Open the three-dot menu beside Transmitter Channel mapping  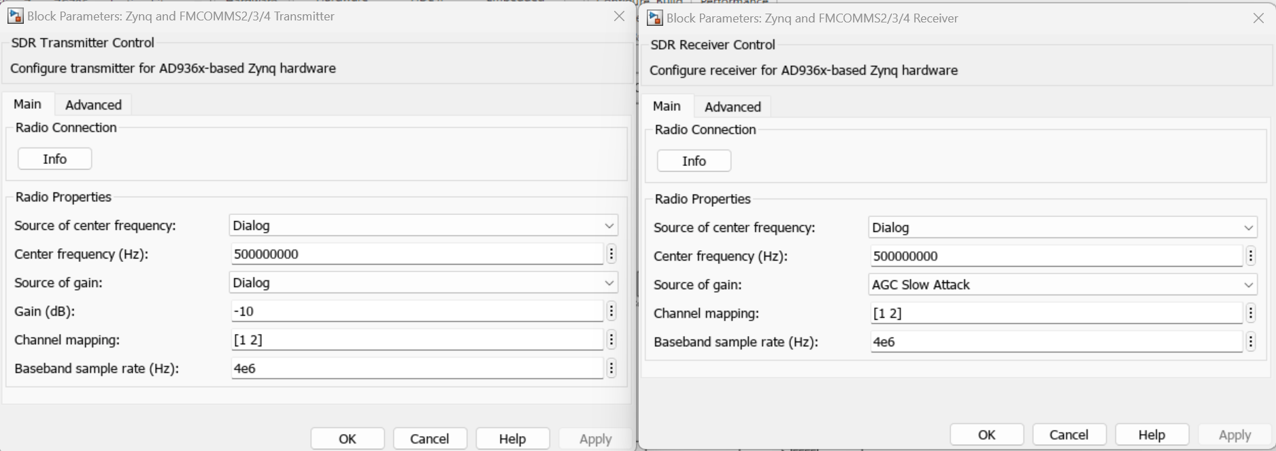pos(611,340)
